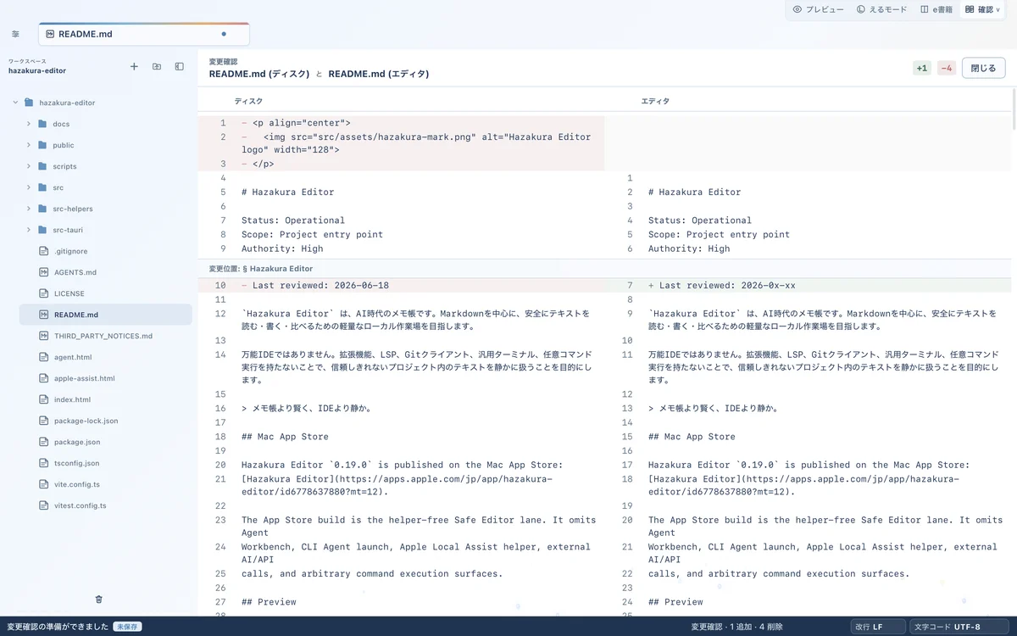Switch to the README.md tab

(144, 34)
